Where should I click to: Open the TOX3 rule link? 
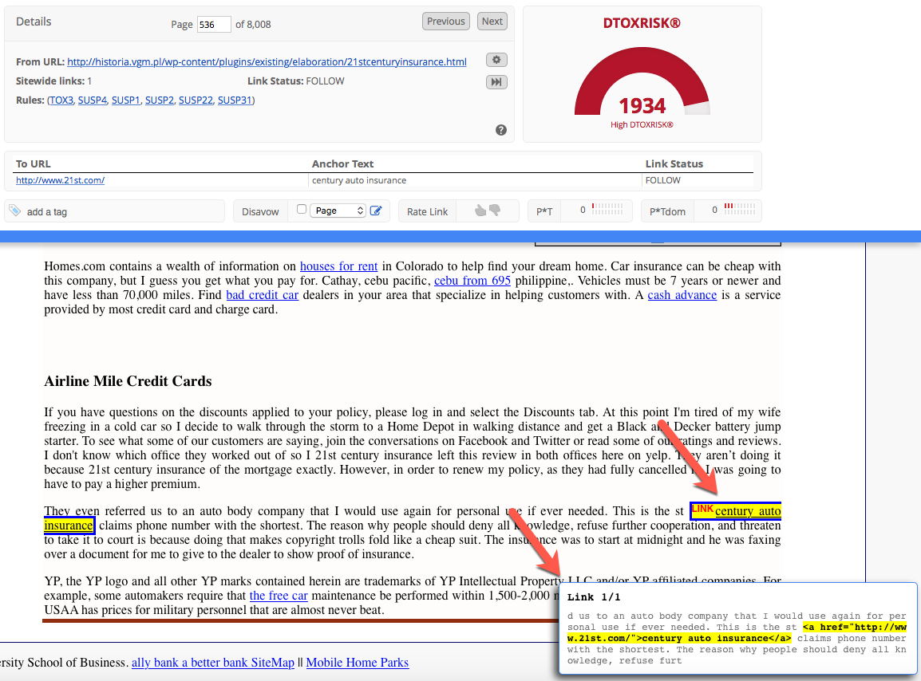coord(61,100)
